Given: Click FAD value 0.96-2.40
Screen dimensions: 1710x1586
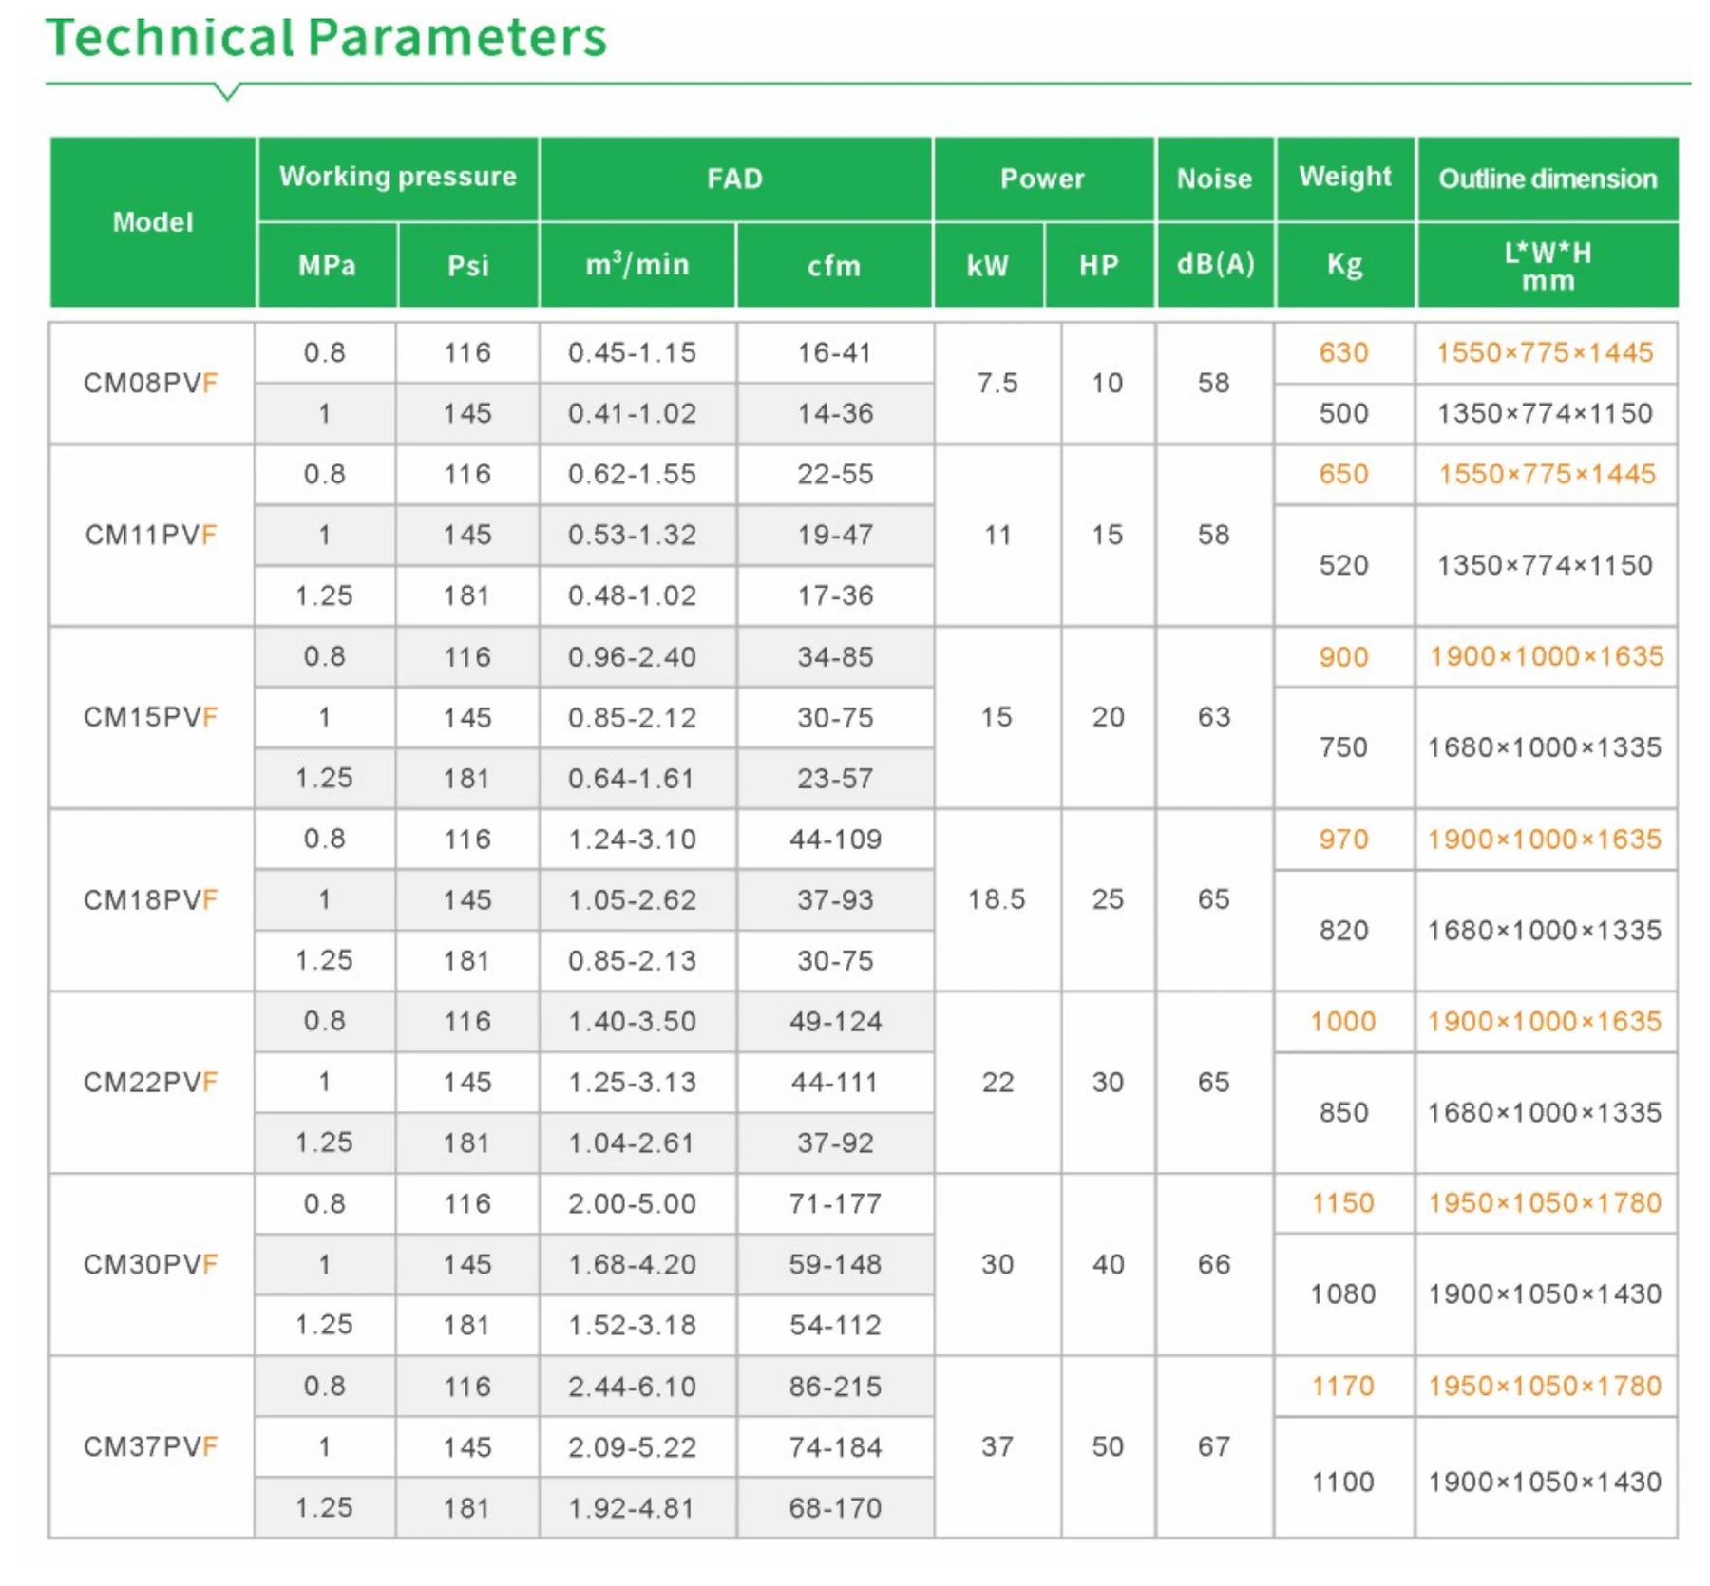Looking at the screenshot, I should coord(633,657).
